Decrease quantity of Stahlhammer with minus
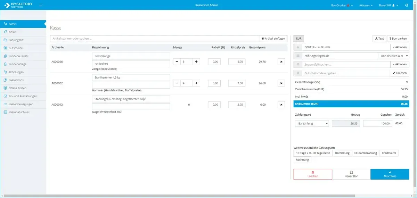 (177, 83)
